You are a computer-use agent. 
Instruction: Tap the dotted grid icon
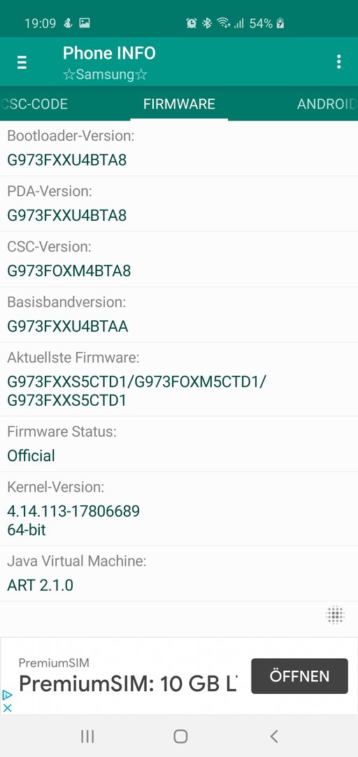(x=335, y=615)
